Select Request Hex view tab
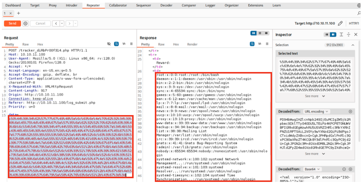 coord(40,44)
